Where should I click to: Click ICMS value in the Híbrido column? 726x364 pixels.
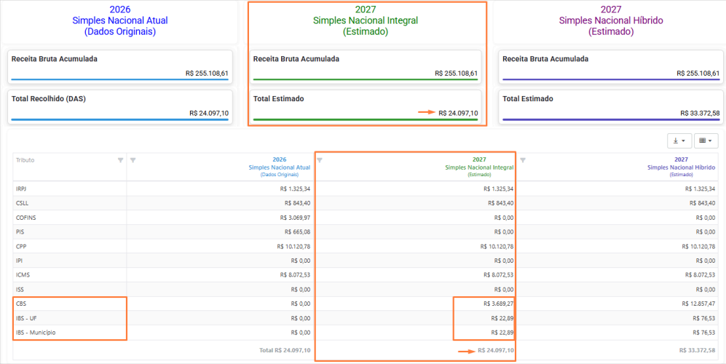[x=701, y=274]
